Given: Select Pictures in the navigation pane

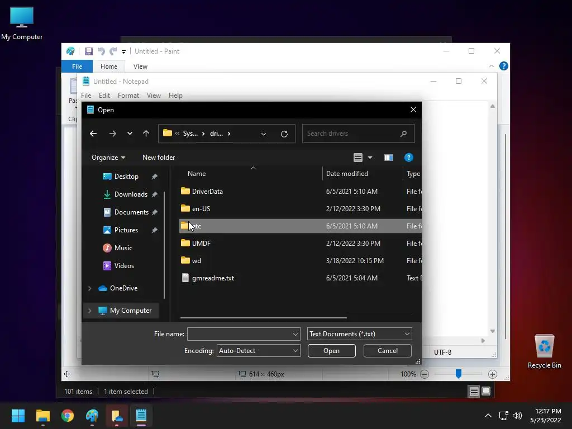Looking at the screenshot, I should pos(126,230).
